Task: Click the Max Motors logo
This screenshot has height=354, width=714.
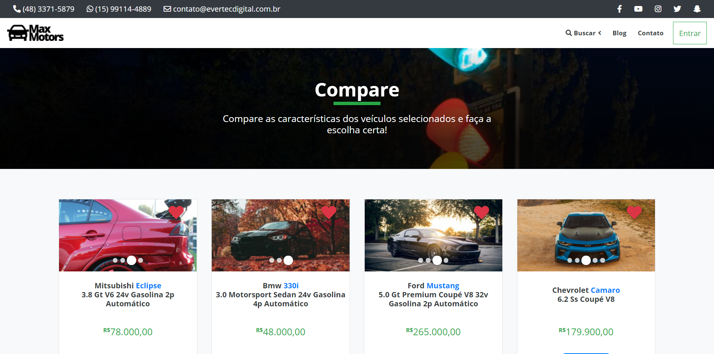Action: coord(35,33)
